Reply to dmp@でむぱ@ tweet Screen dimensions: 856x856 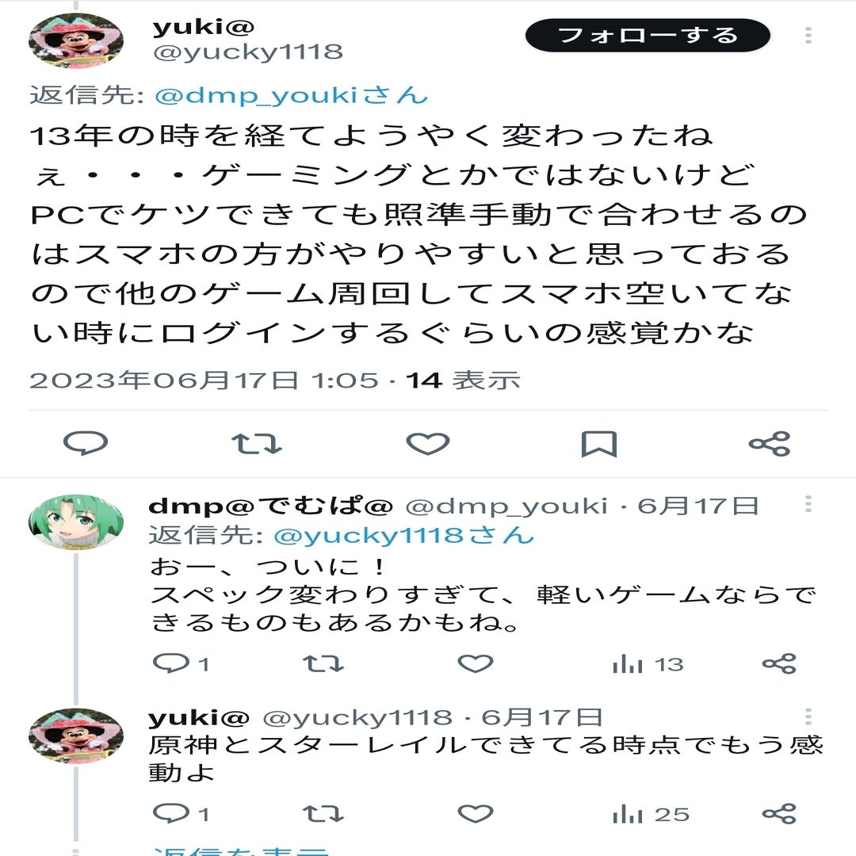171,663
